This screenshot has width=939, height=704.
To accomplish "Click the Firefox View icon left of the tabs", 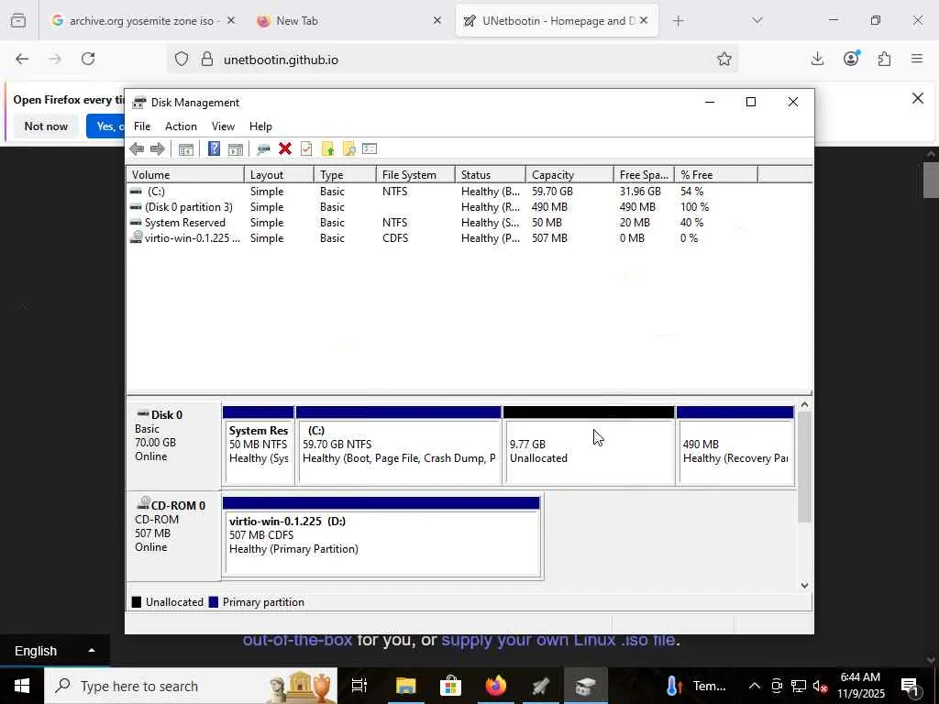I will pos(18,21).
